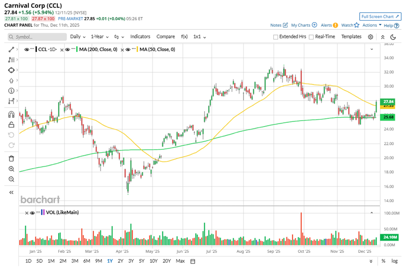
Task: Click the yellow MA 50 color swatch
Action: click(137, 49)
